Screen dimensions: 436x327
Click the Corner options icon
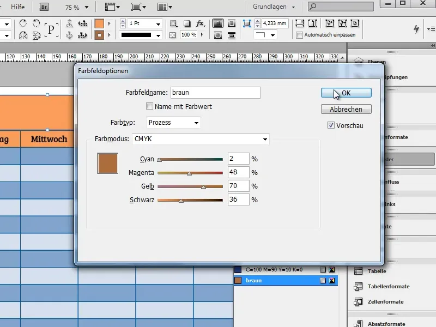point(247,23)
